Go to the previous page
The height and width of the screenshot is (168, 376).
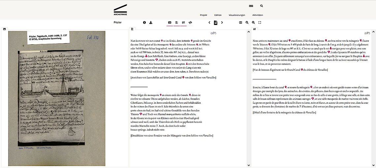coord(209,23)
